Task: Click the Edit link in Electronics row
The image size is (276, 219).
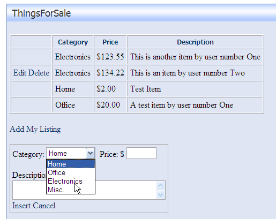Action: [x=20, y=73]
